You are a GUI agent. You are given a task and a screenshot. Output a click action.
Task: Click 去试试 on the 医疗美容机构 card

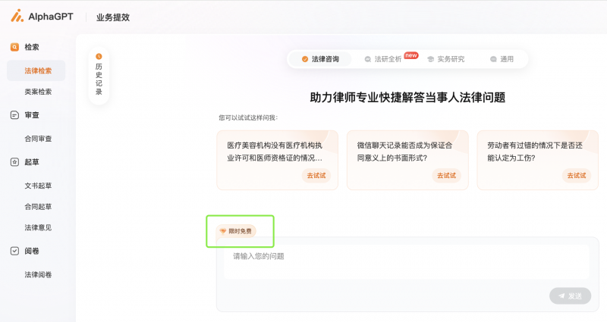(x=316, y=176)
